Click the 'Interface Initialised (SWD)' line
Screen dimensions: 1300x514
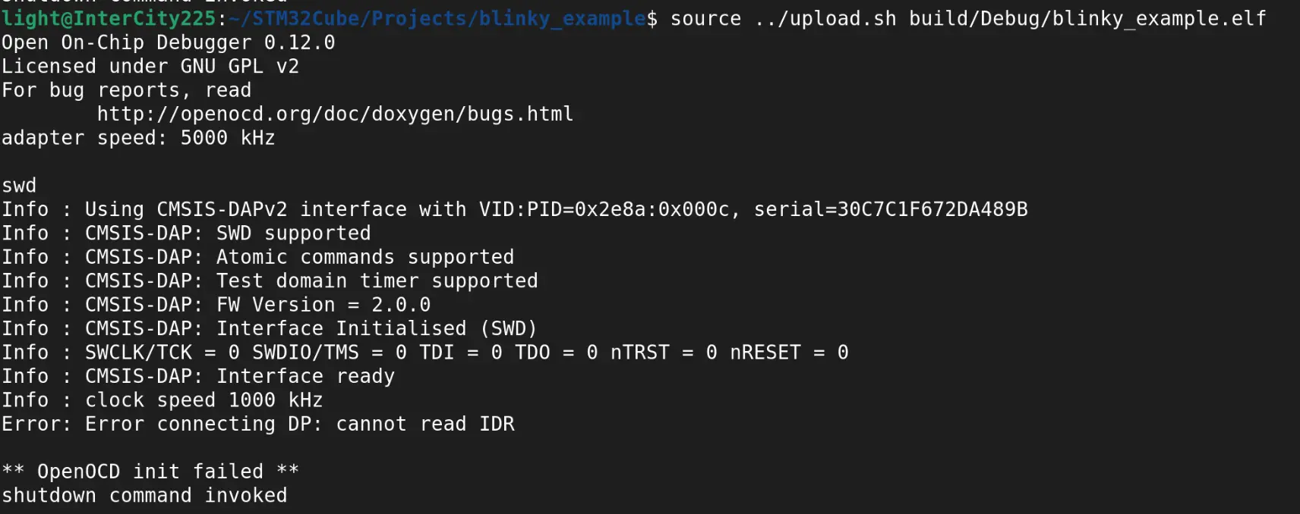pyautogui.click(x=377, y=329)
